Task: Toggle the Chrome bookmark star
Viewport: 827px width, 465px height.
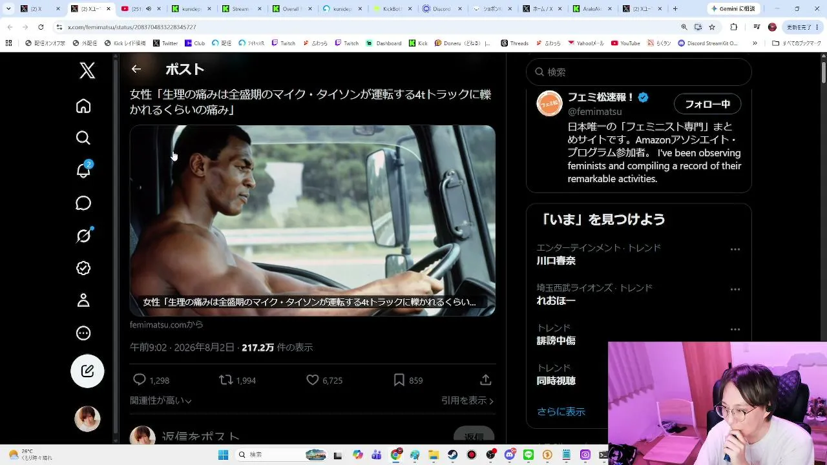Action: pos(712,27)
